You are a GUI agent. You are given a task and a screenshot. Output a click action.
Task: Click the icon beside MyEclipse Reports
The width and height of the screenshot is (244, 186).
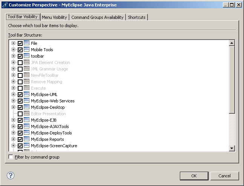(27, 139)
